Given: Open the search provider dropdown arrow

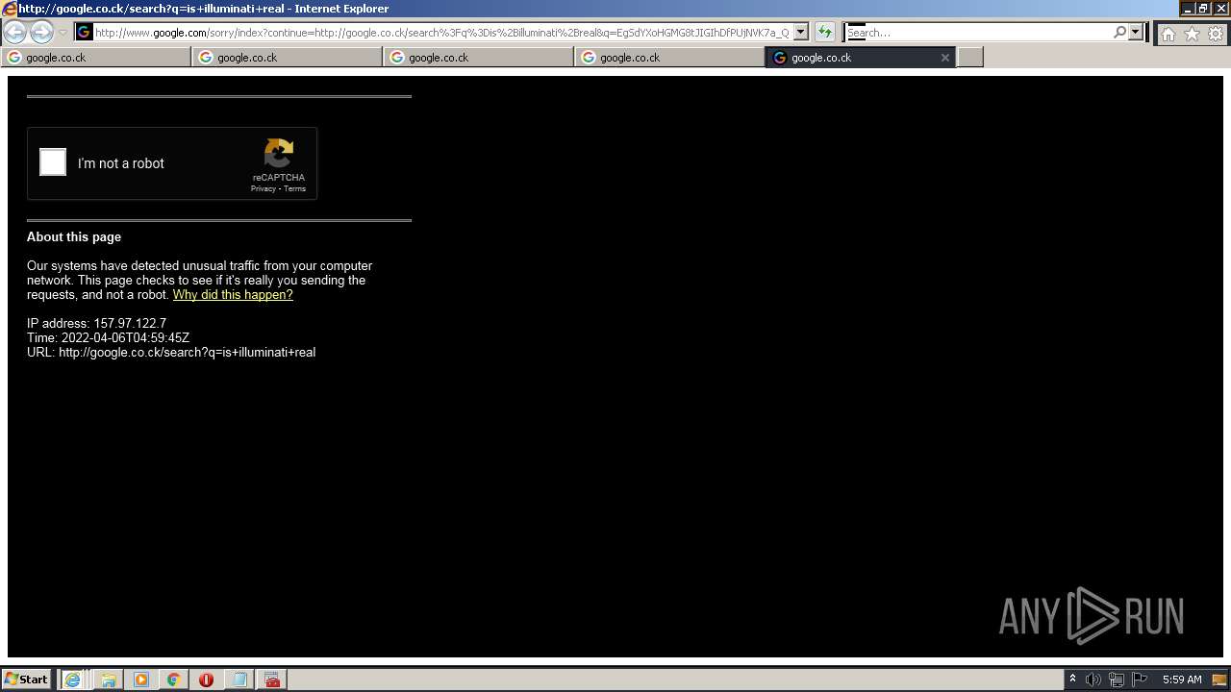Looking at the screenshot, I should (1136, 32).
